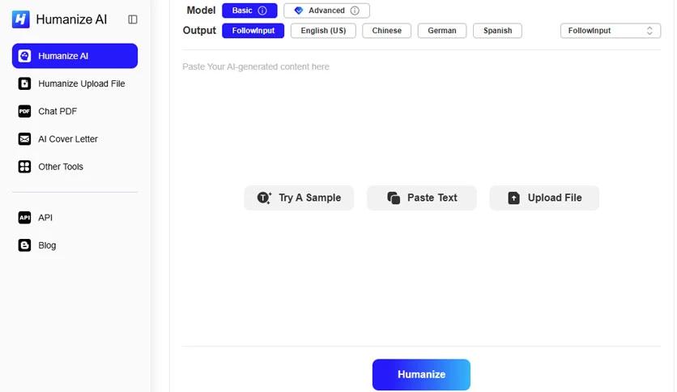Choose English (US) output language
This screenshot has height=392, width=677.
tap(323, 31)
